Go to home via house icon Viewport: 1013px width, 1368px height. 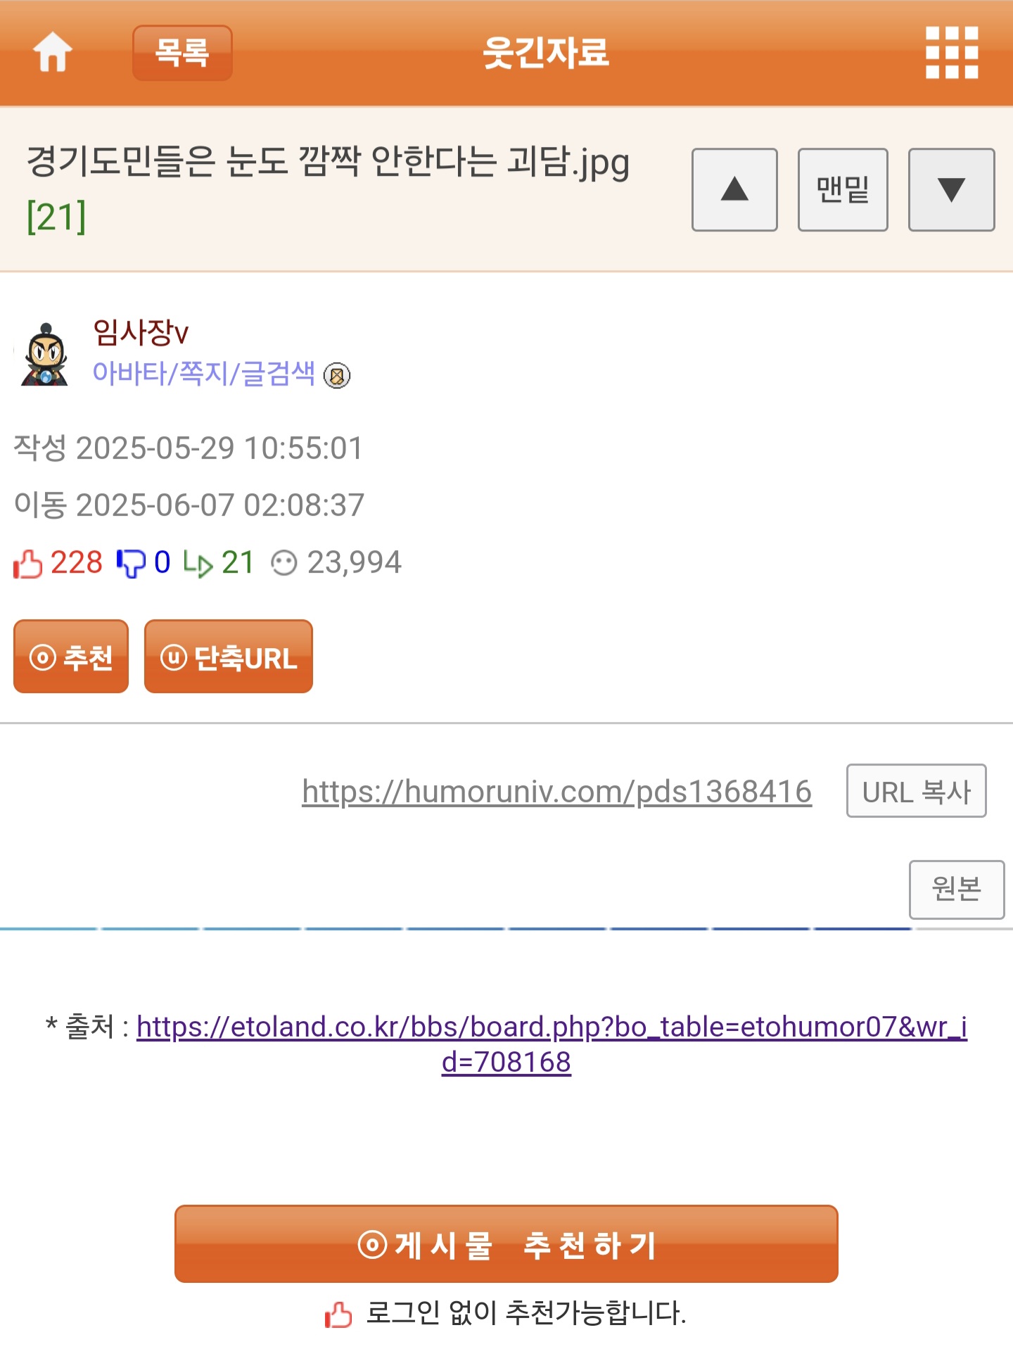click(x=53, y=52)
